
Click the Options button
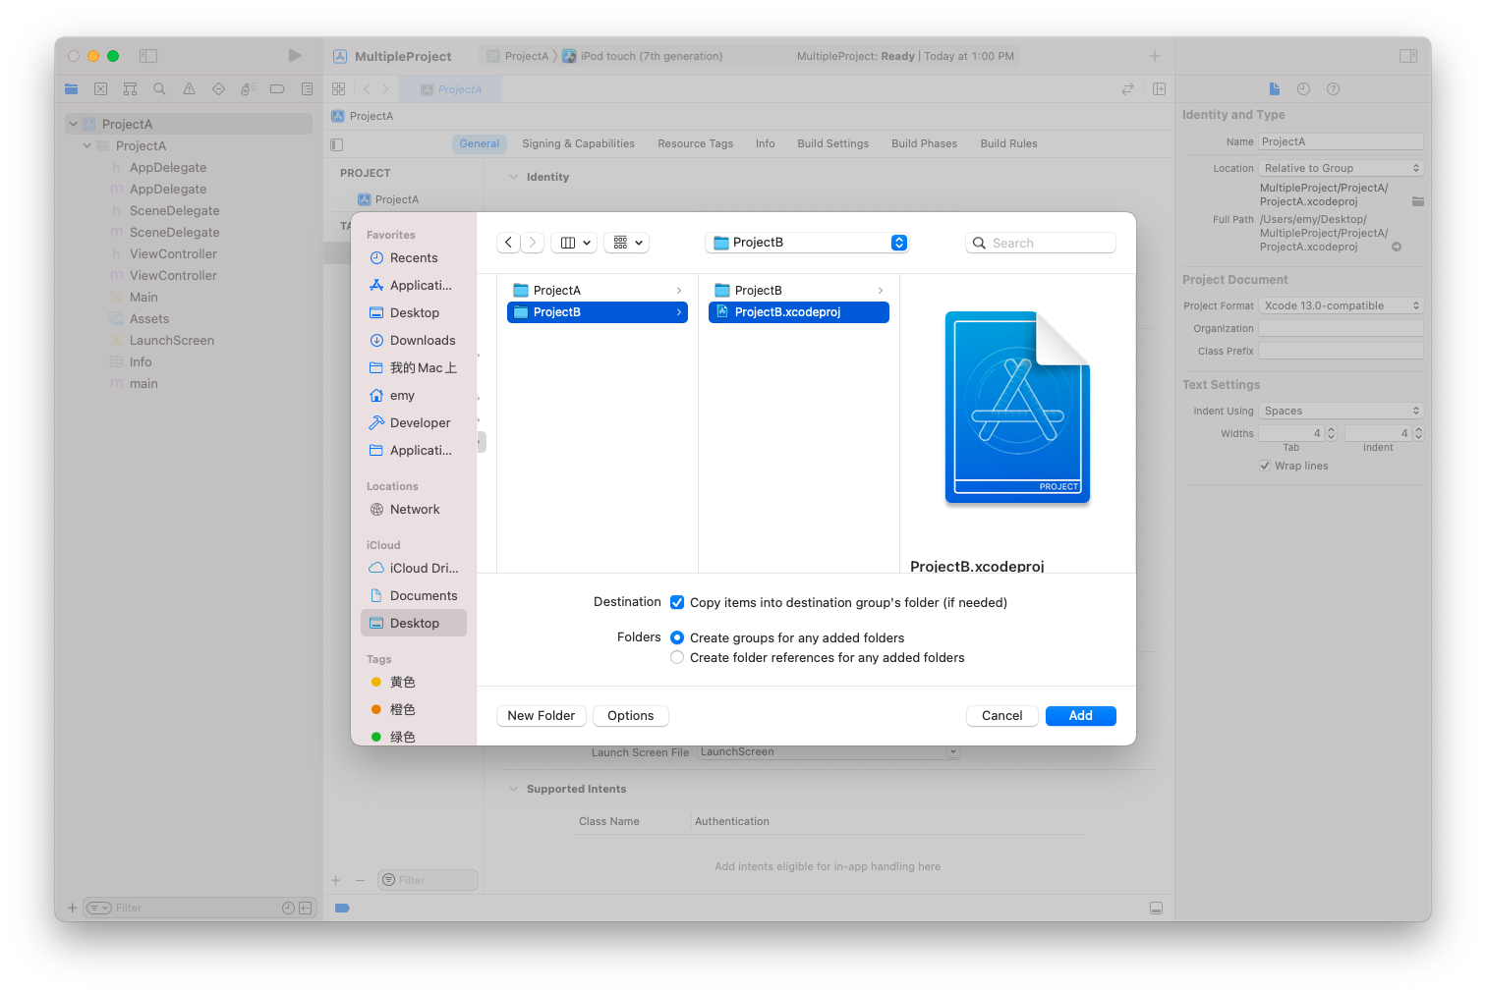click(630, 716)
